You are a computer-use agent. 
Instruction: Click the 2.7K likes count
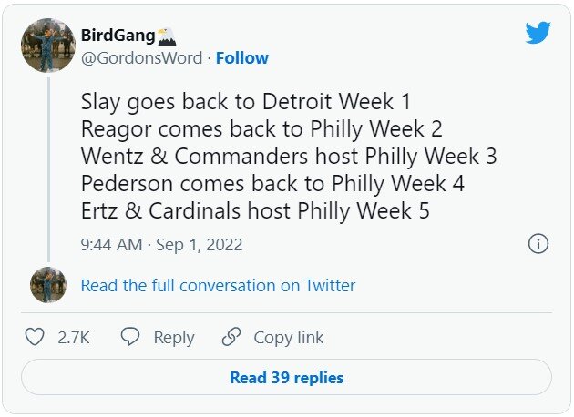(73, 337)
